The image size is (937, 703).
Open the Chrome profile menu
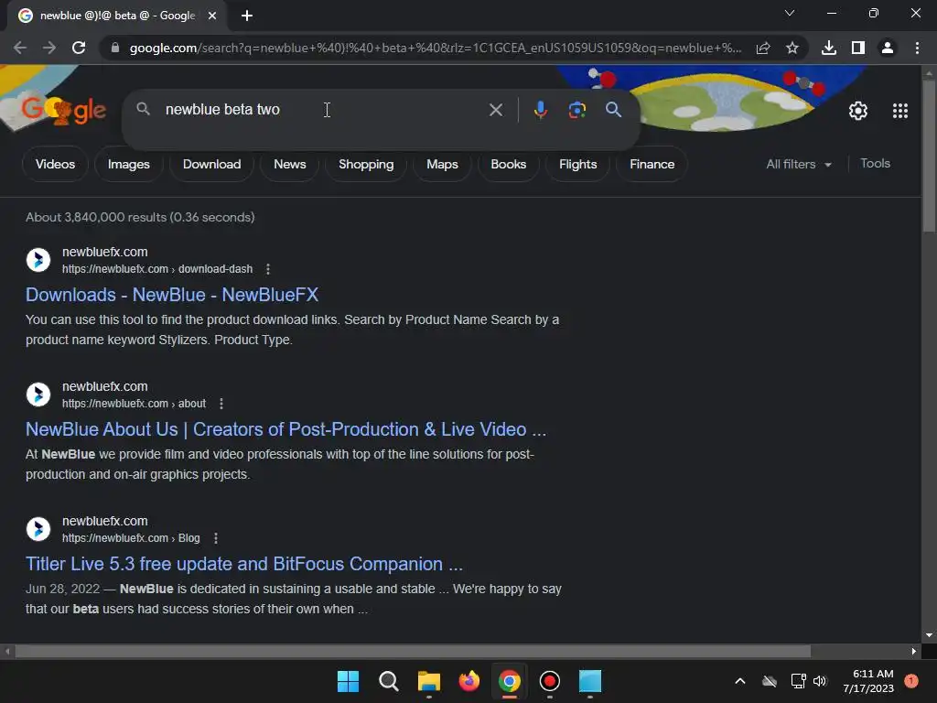tap(888, 48)
